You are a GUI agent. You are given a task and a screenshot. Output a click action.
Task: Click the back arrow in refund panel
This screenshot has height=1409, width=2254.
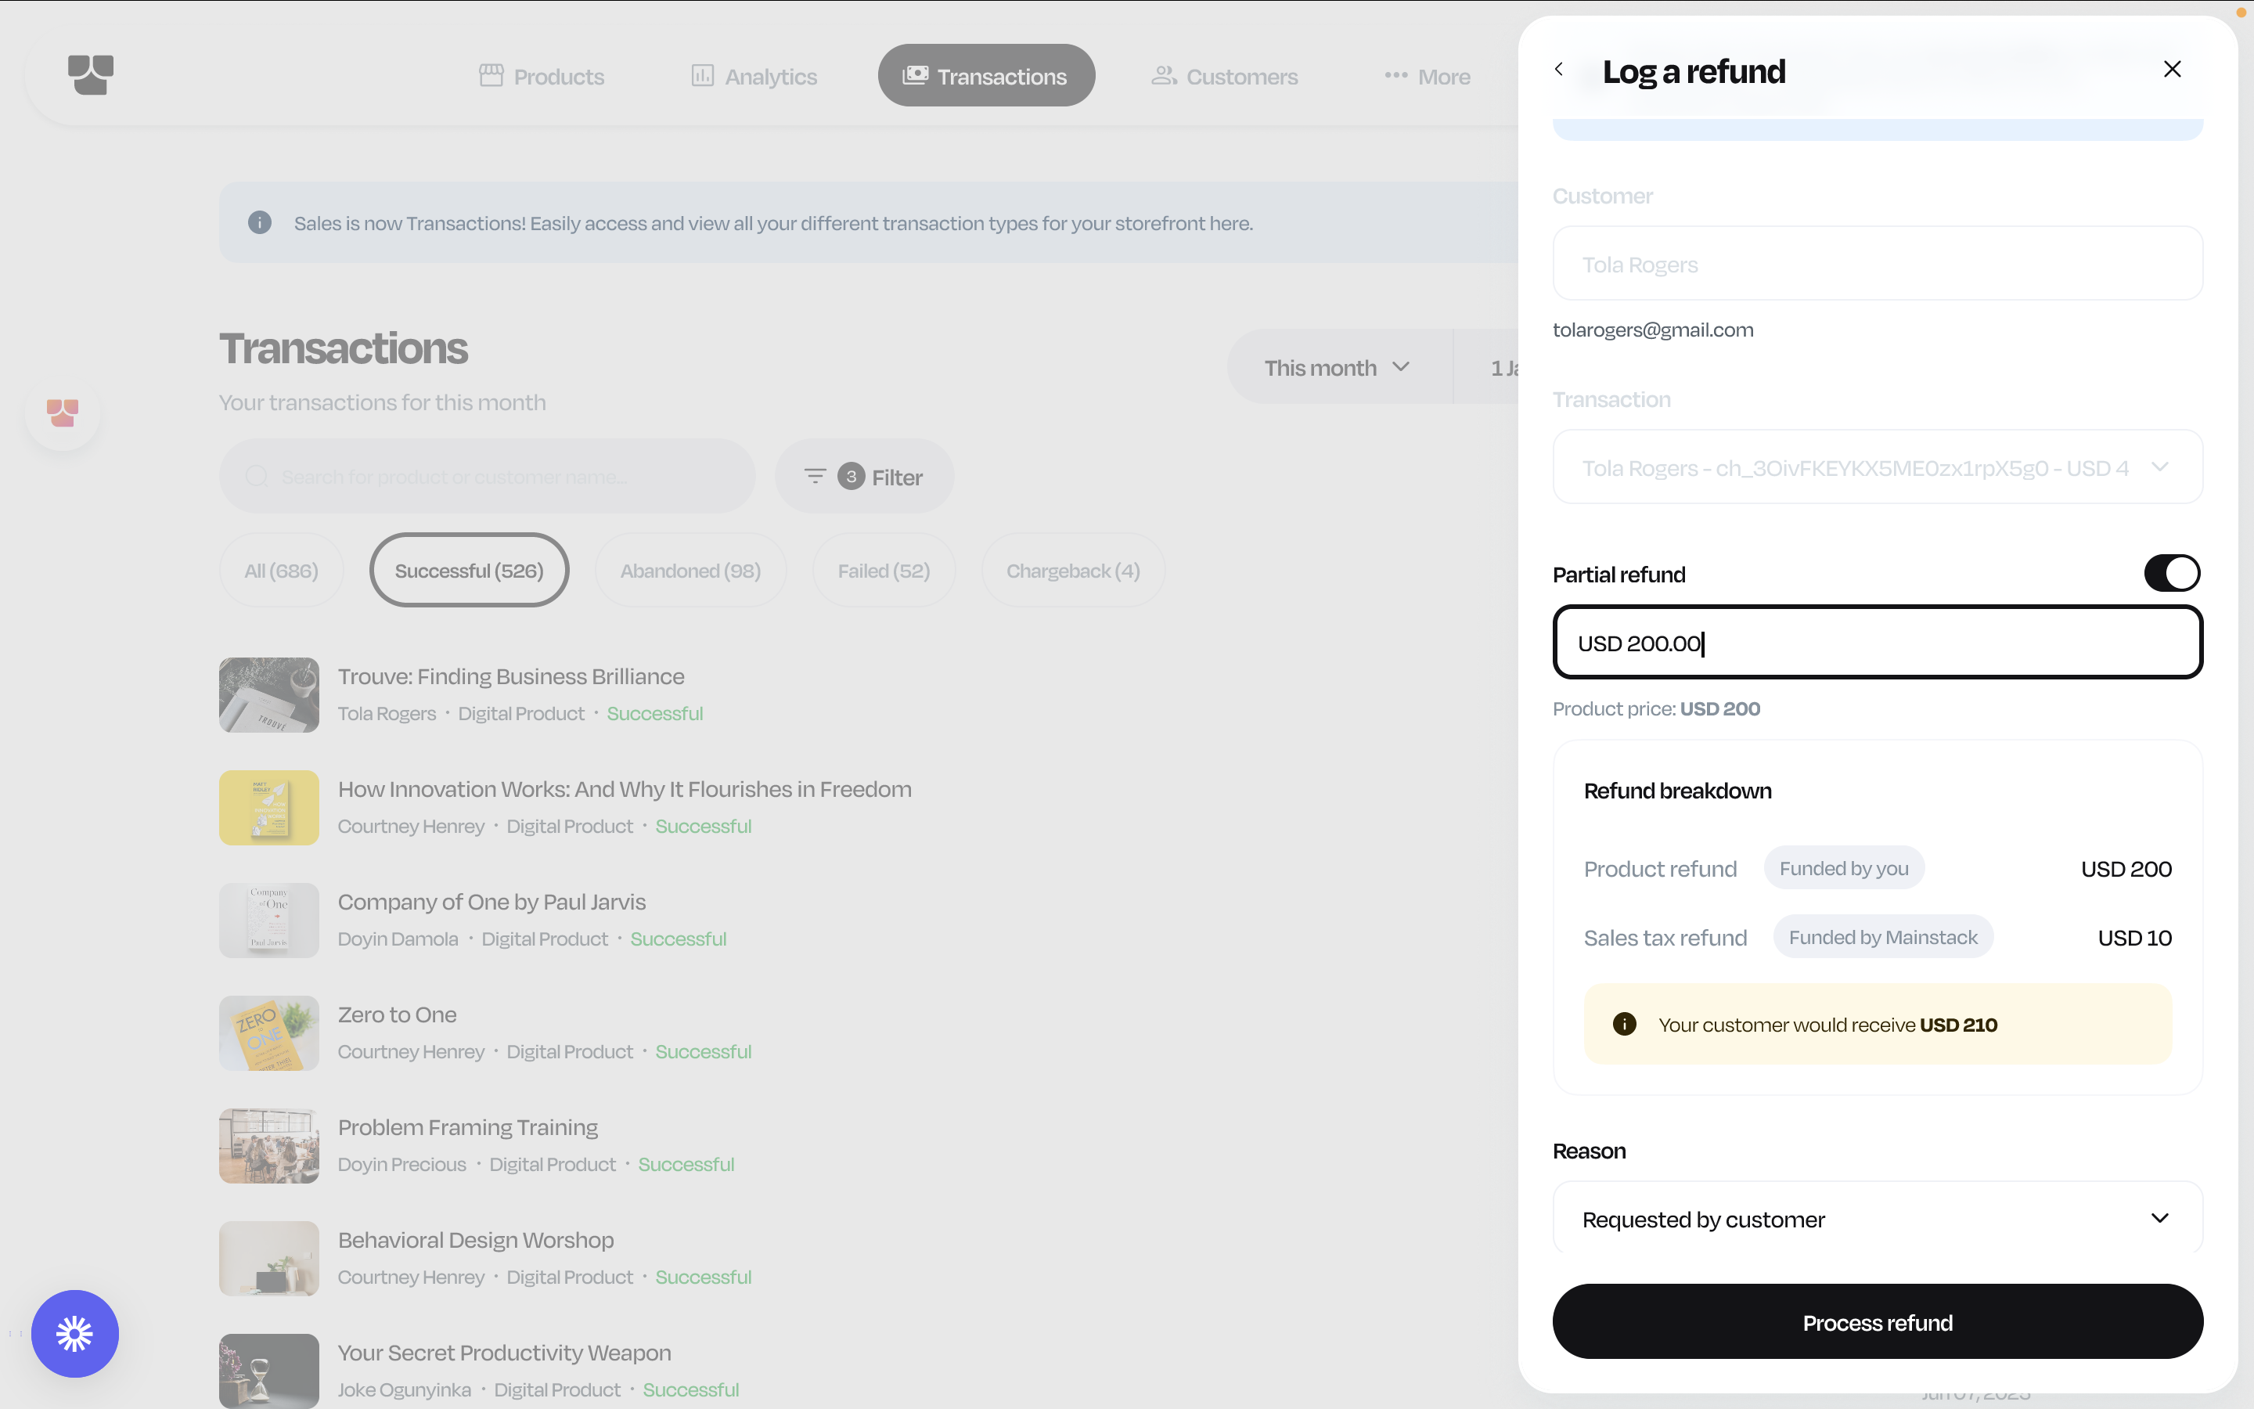[x=1559, y=70]
